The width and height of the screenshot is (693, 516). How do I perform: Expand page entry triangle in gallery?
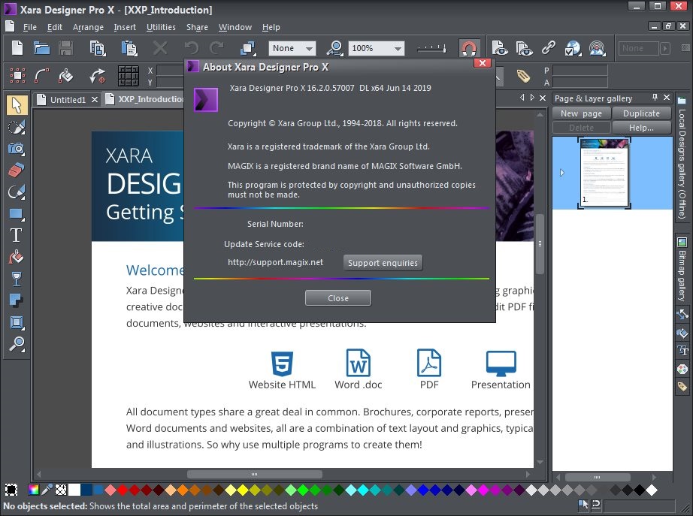(x=561, y=173)
